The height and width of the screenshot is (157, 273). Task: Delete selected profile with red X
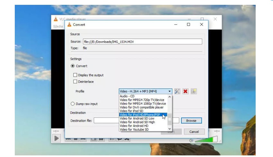(x=185, y=91)
